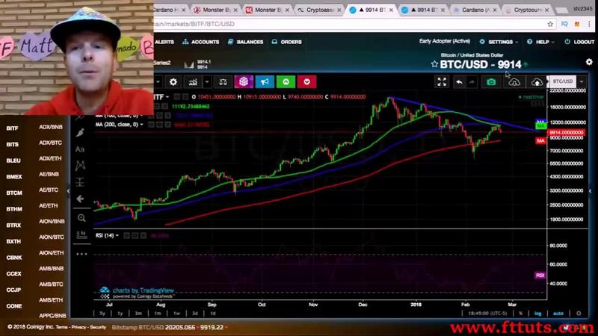Redo the chart action
Image resolution: width=598 pixels, height=336 pixels.
point(472,82)
